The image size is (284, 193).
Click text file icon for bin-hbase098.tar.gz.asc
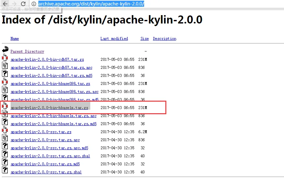[x=5, y=90]
